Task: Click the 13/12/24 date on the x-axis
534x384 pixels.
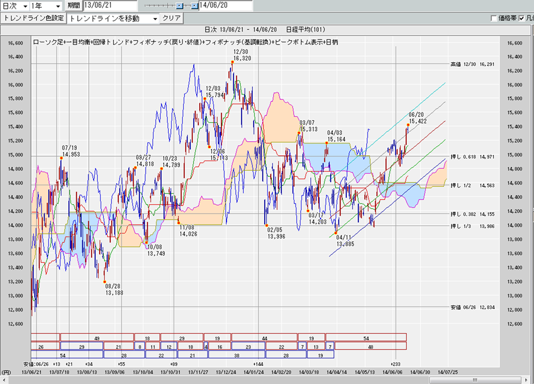Action: 226,372
